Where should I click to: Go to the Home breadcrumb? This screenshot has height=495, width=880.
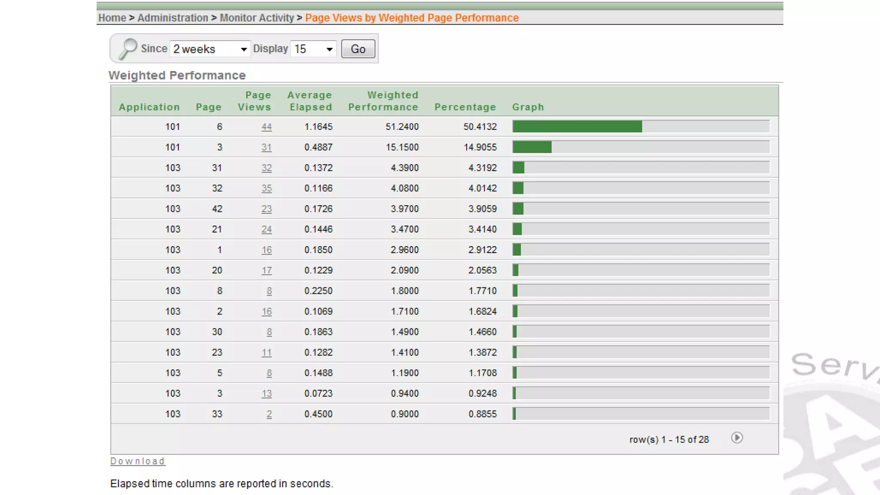coord(112,18)
